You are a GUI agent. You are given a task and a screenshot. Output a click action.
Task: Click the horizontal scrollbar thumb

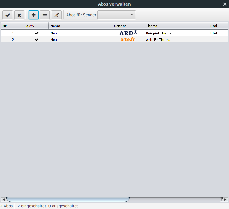coord(68,199)
